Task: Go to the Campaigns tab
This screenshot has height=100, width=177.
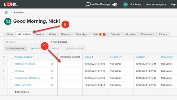Action: (82, 34)
